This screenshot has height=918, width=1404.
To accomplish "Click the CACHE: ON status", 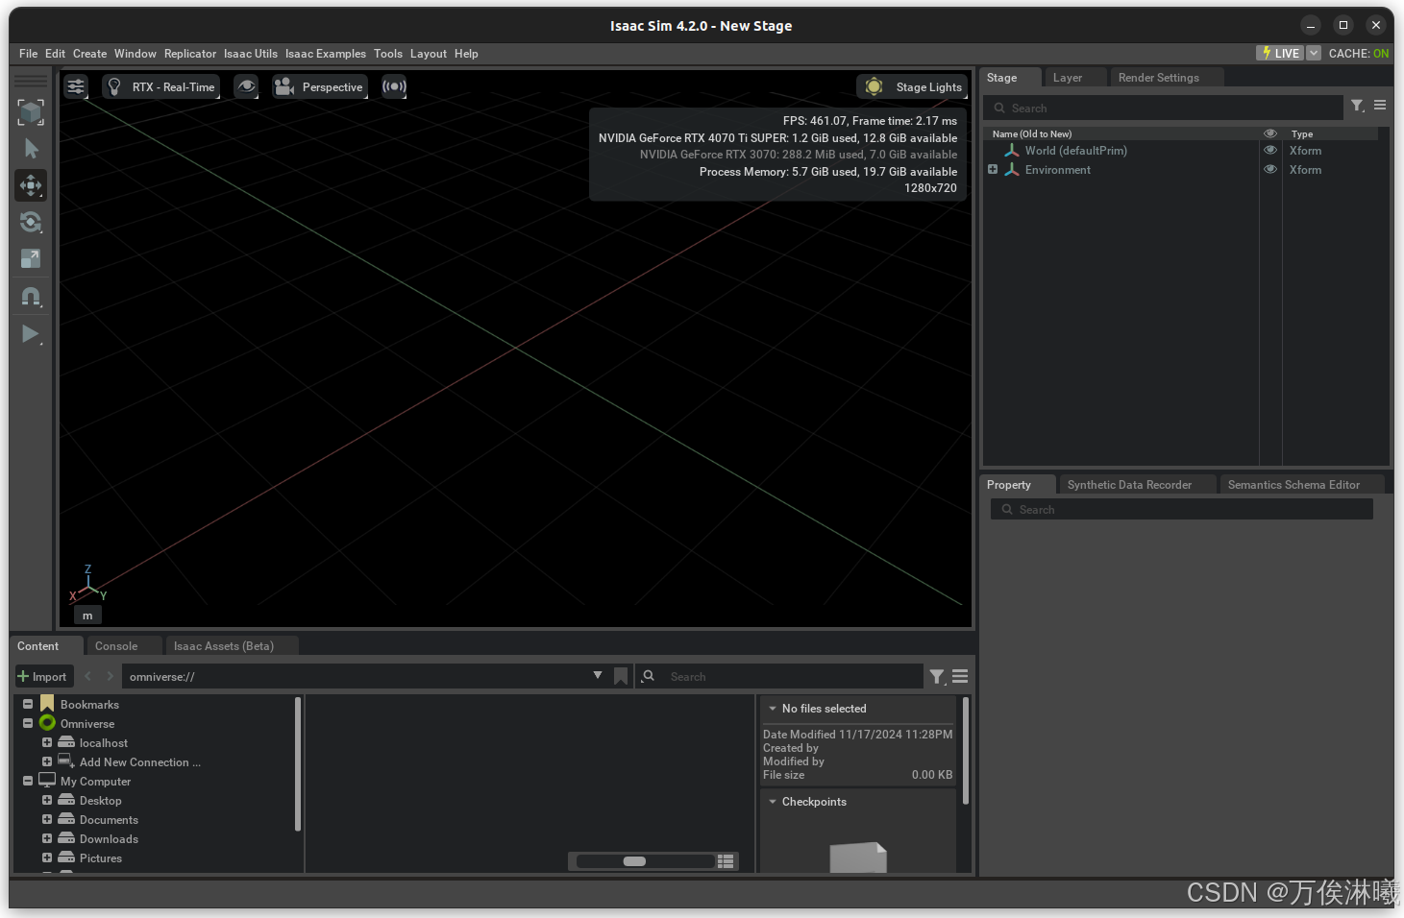I will click(1358, 54).
